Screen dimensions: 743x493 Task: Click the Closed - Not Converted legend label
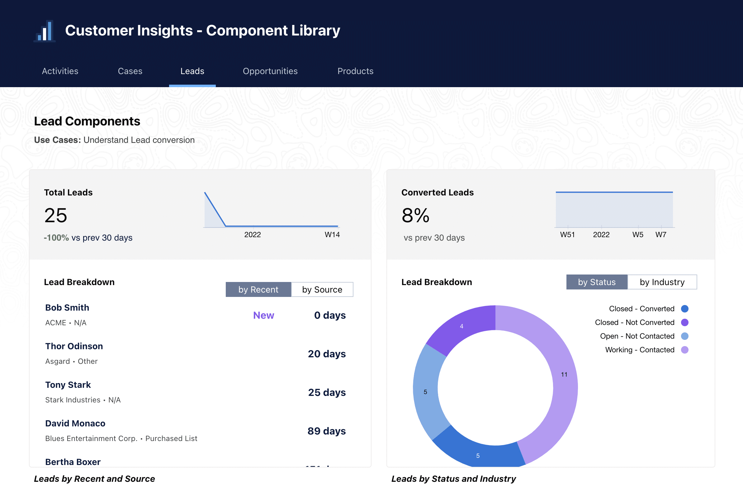point(634,322)
